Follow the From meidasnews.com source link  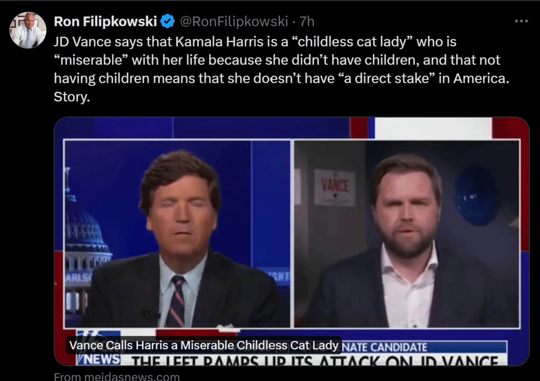[117, 377]
